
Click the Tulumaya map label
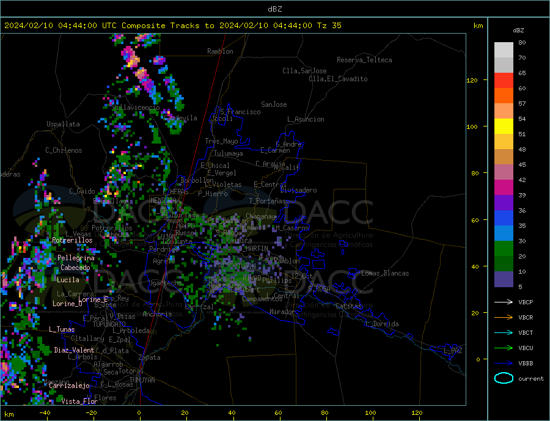(229, 153)
